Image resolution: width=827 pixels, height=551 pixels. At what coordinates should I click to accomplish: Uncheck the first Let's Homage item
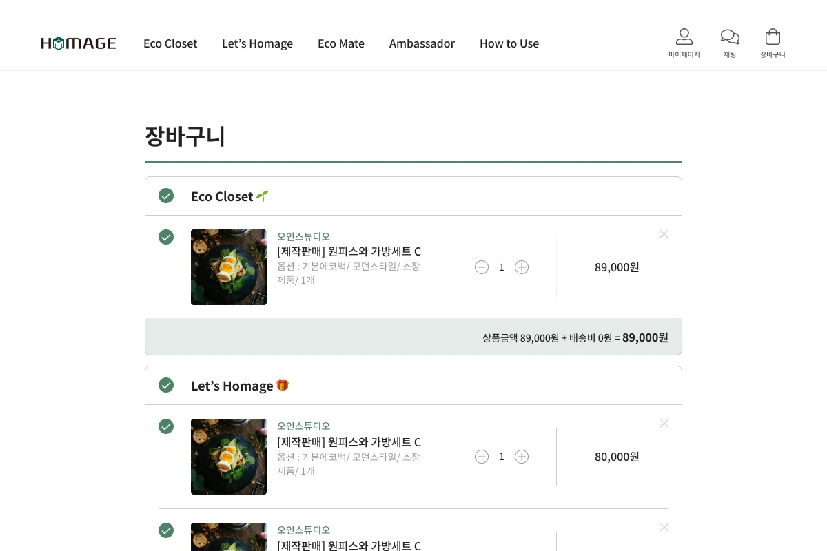tap(166, 426)
